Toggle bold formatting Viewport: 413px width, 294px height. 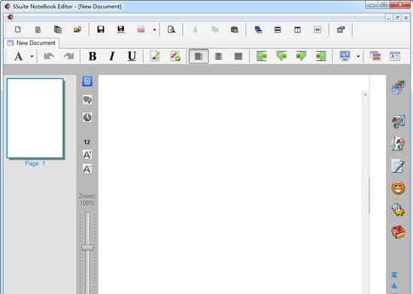click(93, 56)
